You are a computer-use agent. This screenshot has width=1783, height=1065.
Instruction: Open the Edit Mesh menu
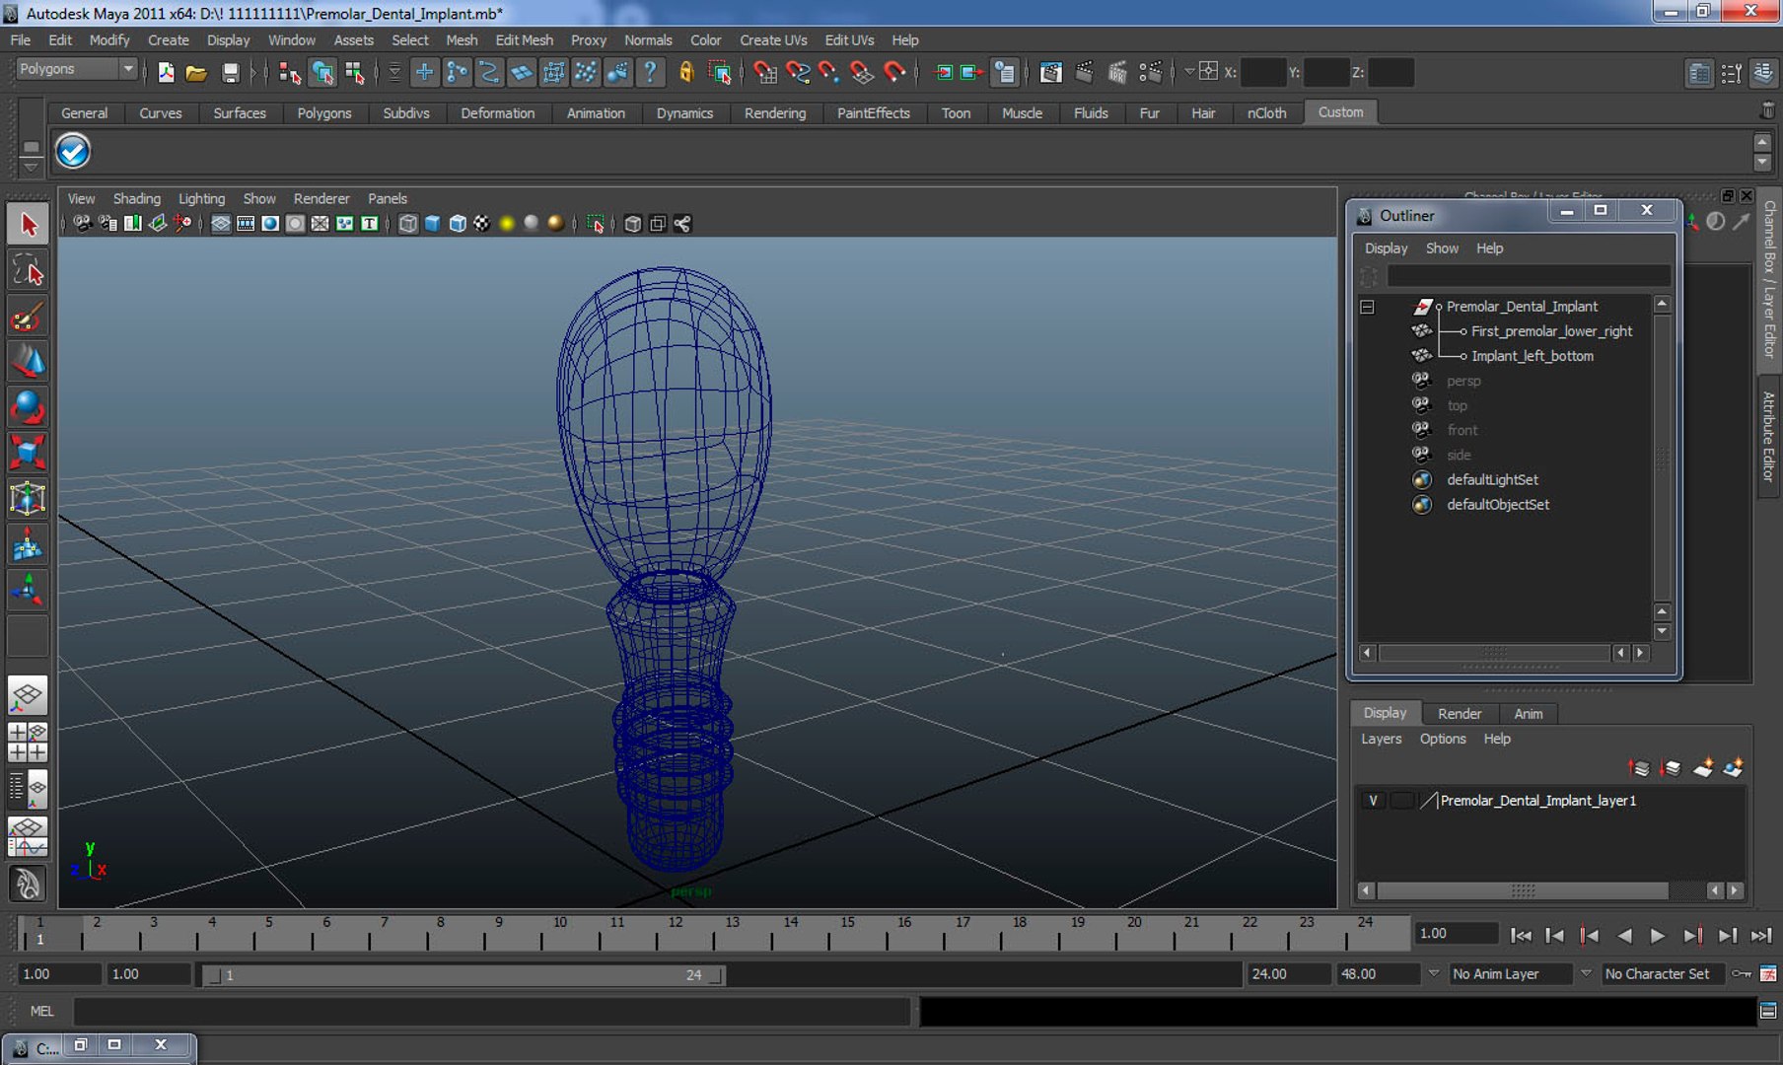[x=524, y=40]
